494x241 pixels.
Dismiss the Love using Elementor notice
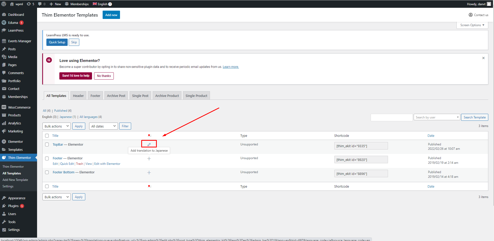click(x=483, y=58)
